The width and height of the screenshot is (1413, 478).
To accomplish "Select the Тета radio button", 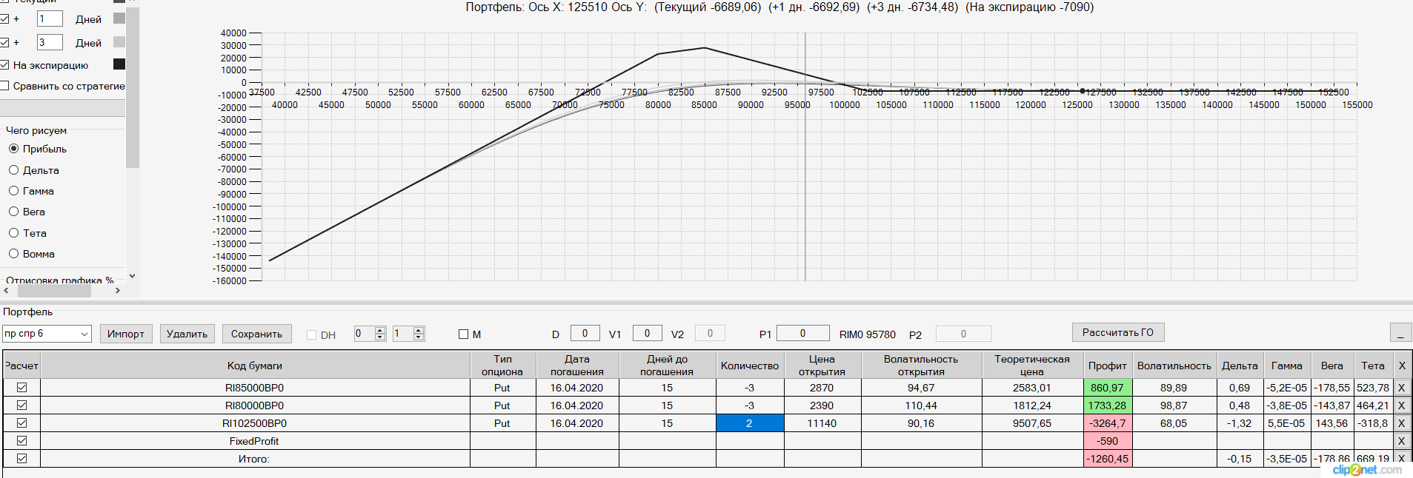I will [13, 233].
